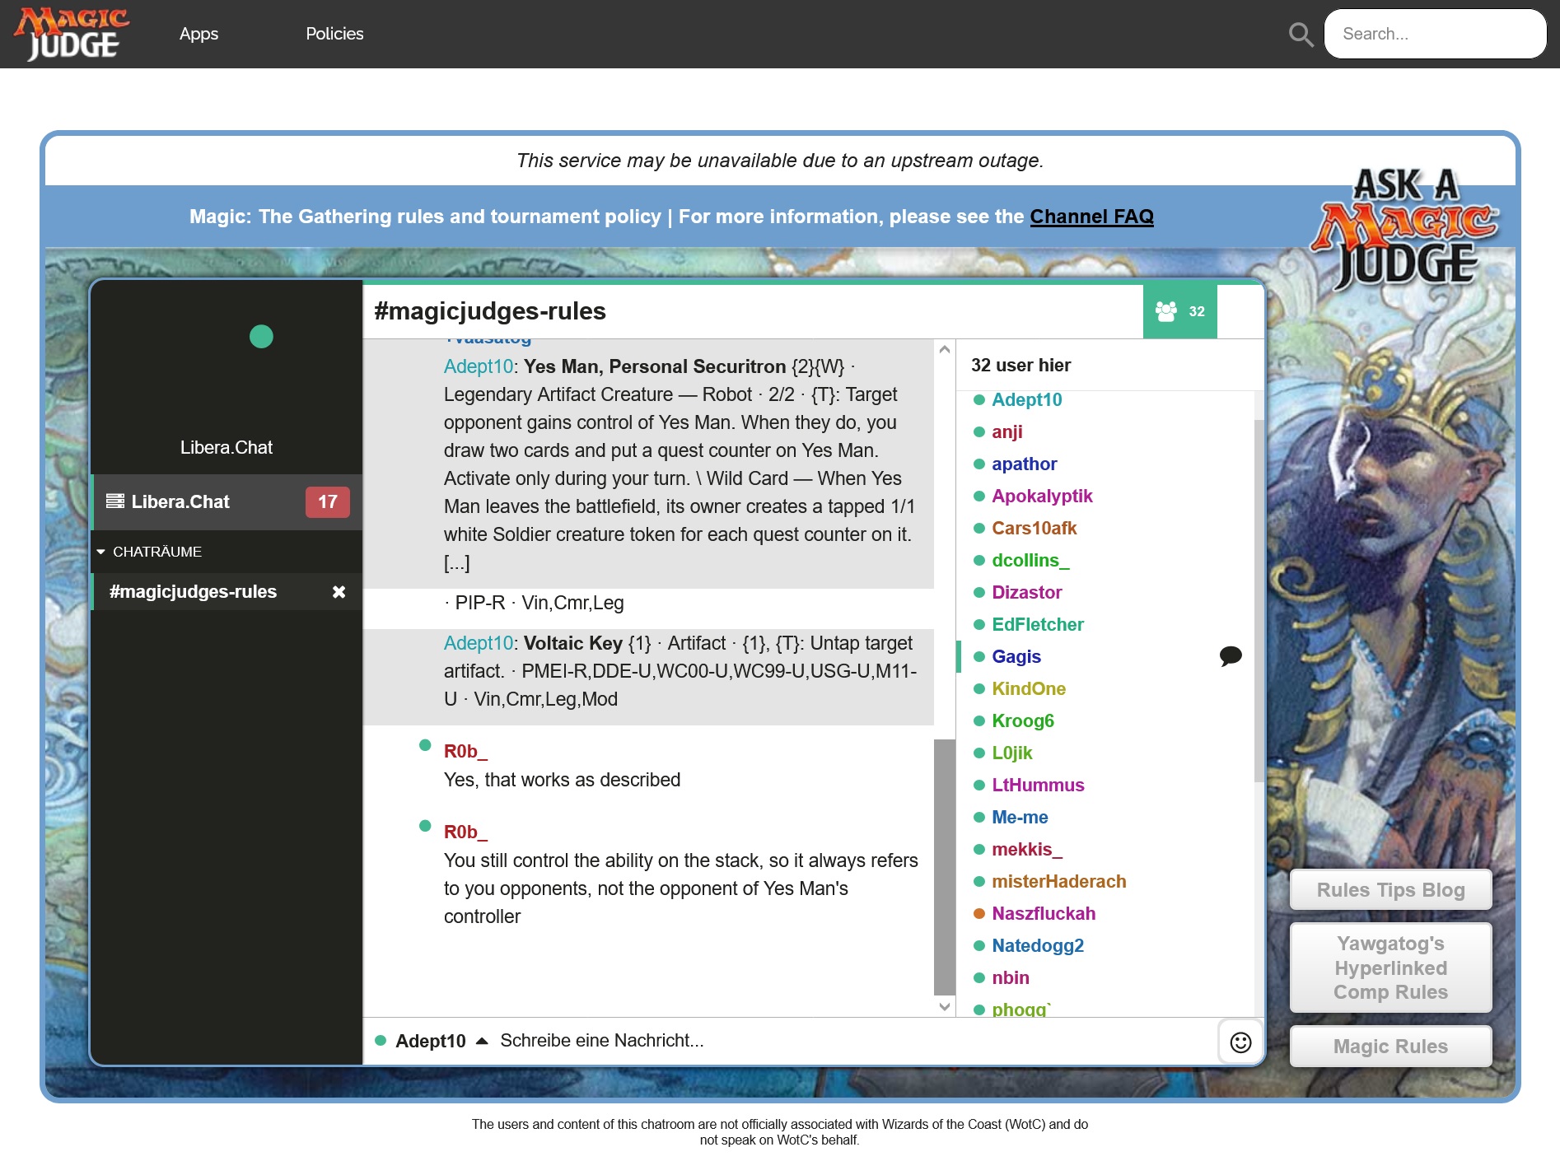
Task: Follow the Channel FAQ link
Action: pos(1091,217)
